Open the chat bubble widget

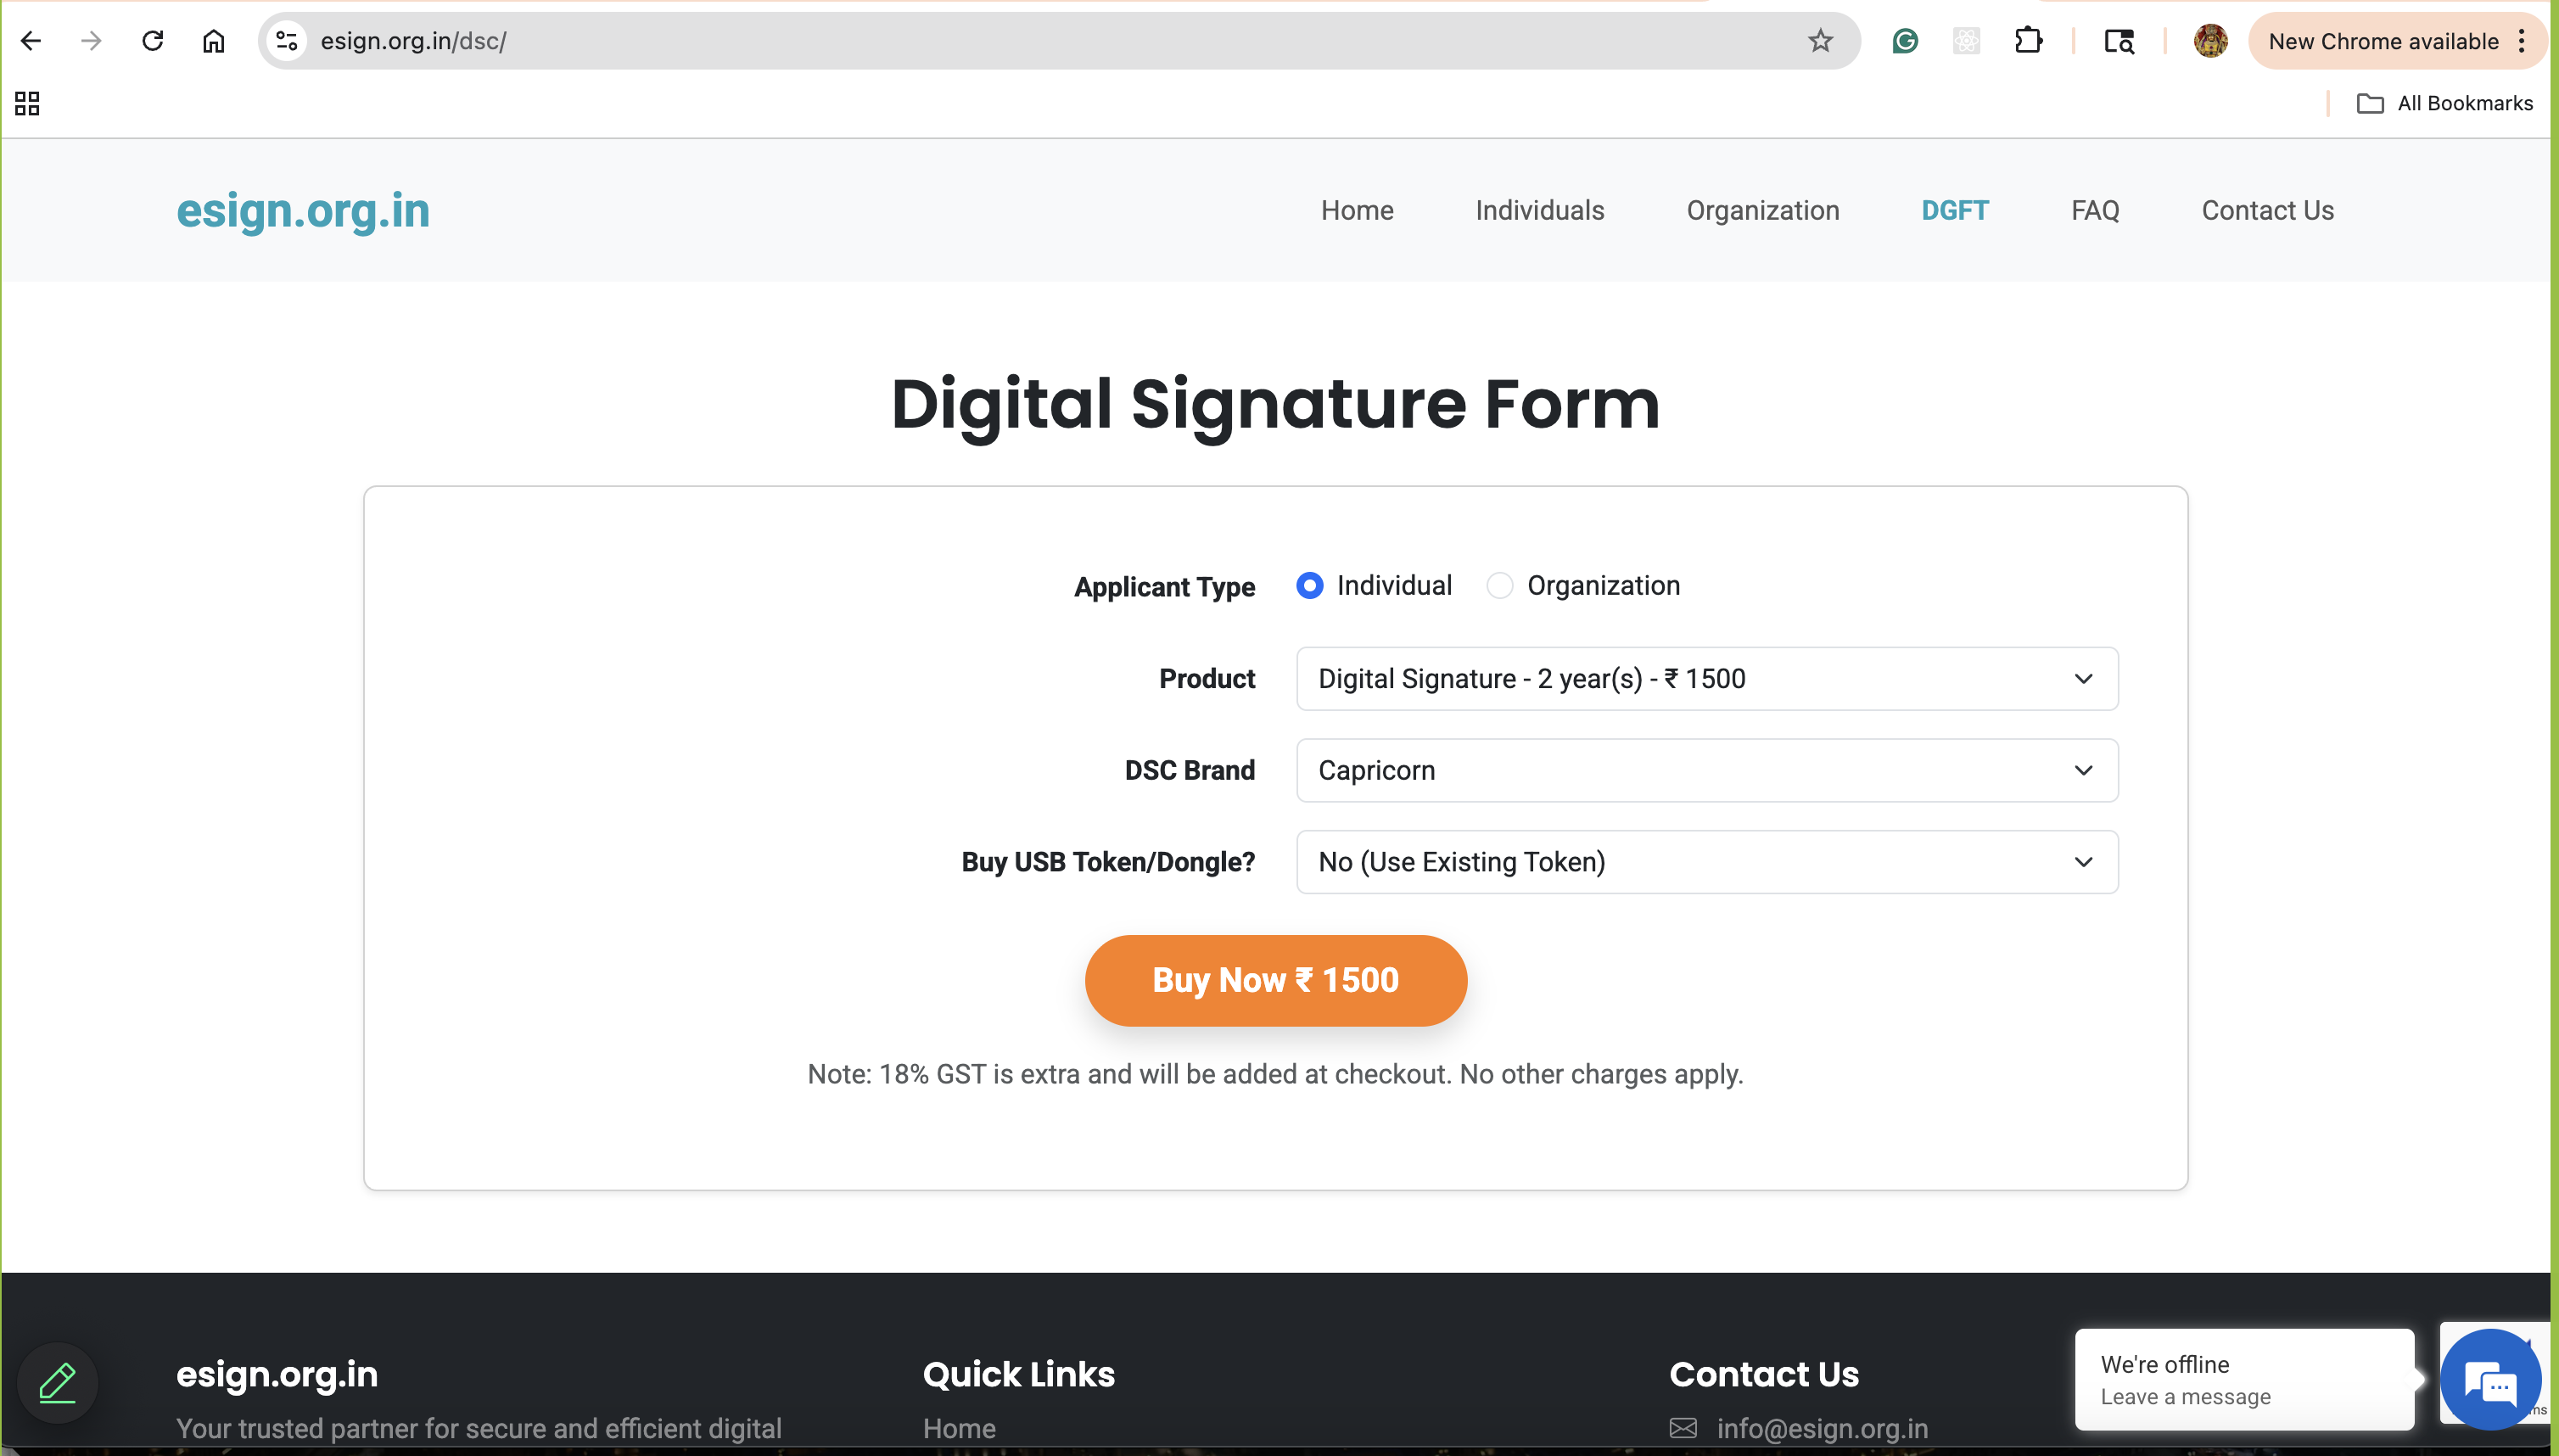click(2490, 1381)
